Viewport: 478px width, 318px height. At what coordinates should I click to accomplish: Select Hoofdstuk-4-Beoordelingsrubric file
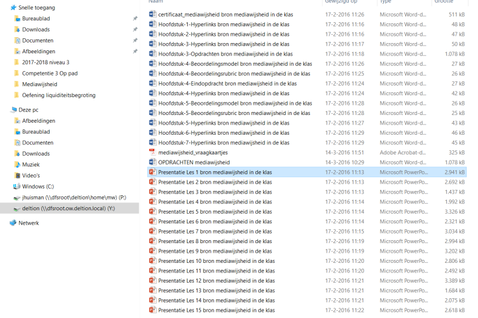point(234,74)
